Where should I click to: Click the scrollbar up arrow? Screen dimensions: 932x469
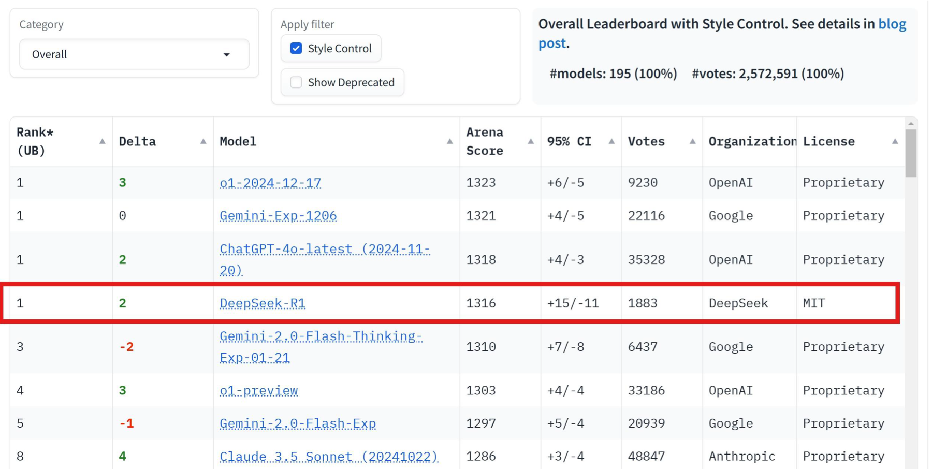(911, 124)
